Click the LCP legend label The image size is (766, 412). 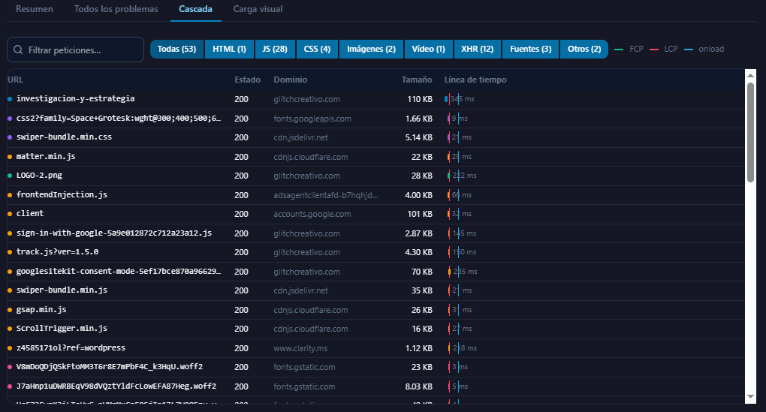671,50
